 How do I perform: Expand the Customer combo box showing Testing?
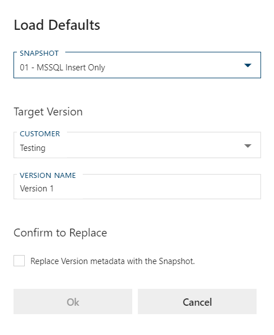point(137,145)
